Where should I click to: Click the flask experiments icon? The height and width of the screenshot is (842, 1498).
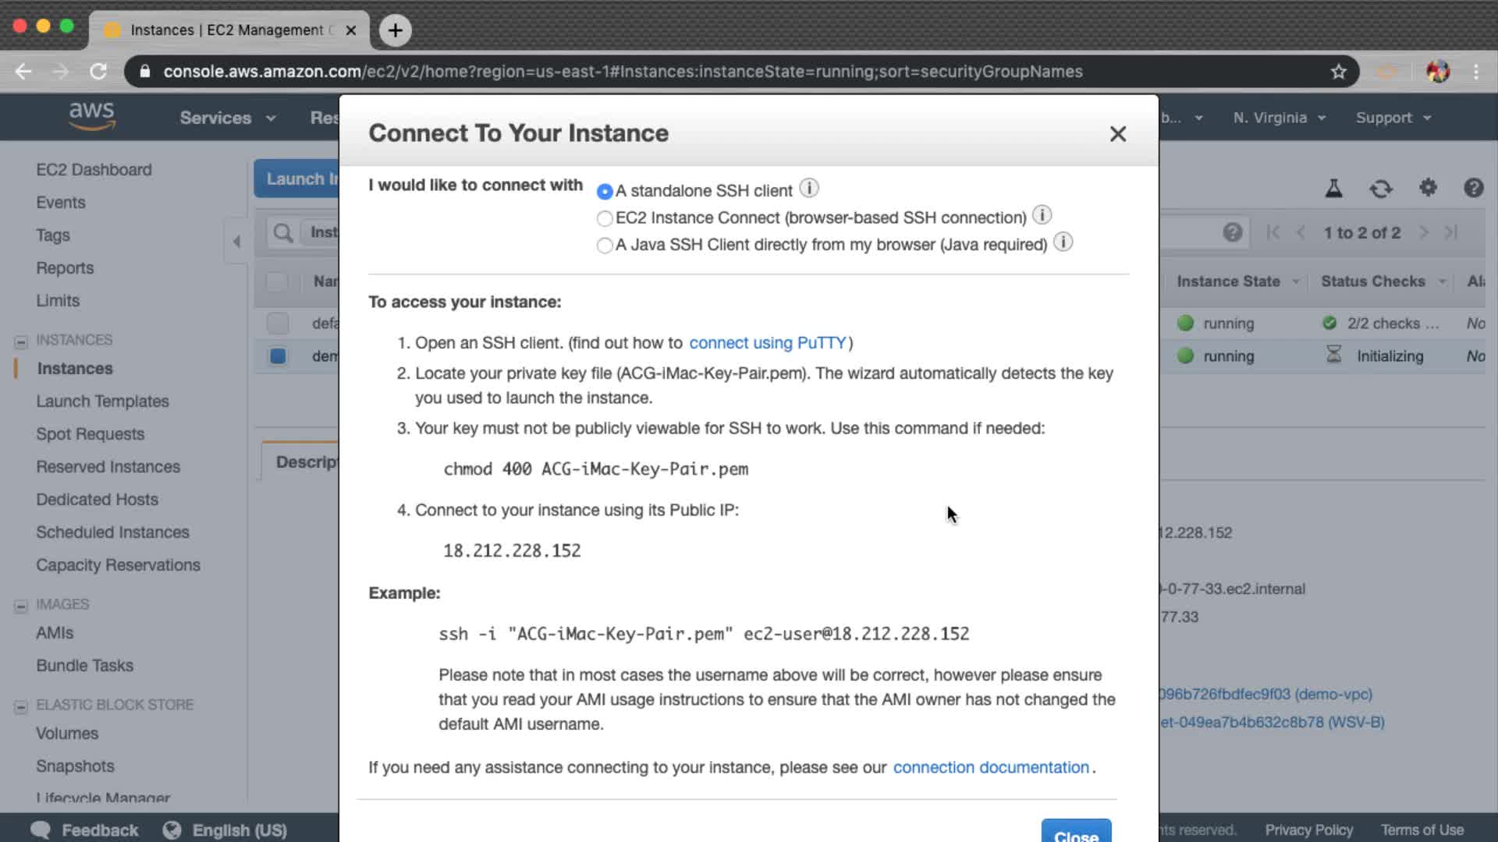(1333, 189)
